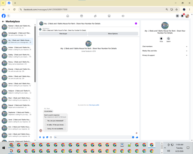Click the Facebook logo
Image resolution: width=193 pixels, height=154 pixels.
coord(3,16)
